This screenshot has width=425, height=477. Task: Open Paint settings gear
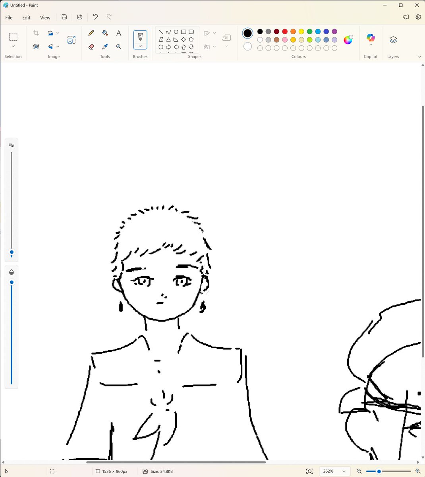pos(418,17)
